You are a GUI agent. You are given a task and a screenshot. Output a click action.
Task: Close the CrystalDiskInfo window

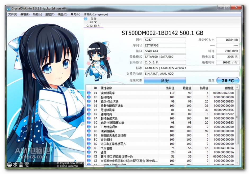click(x=236, y=7)
